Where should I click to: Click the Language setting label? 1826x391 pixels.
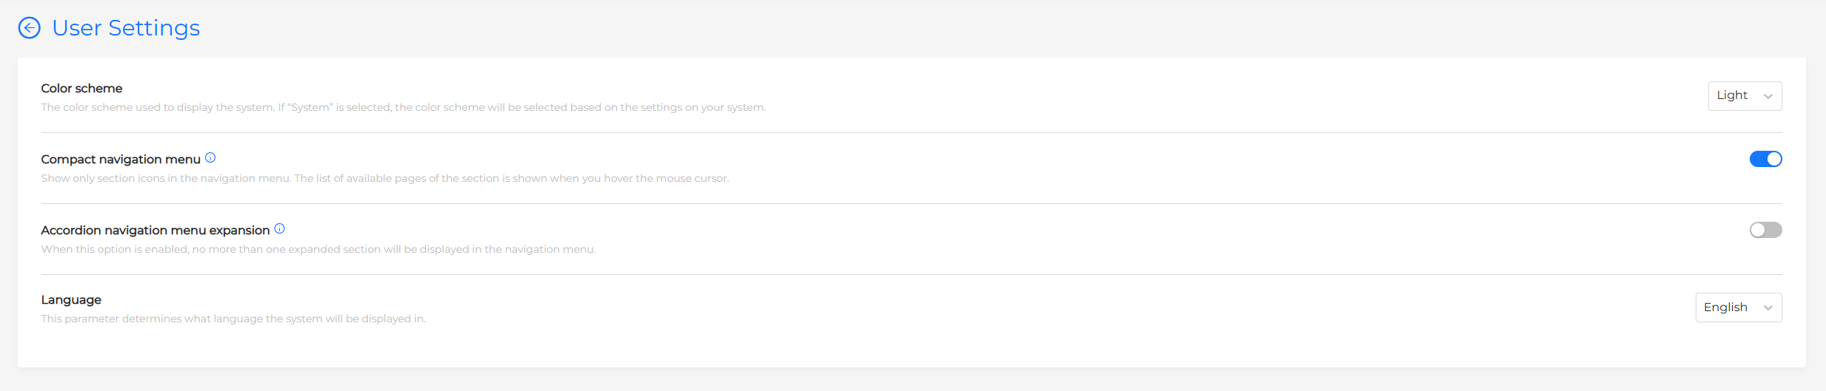coord(71,299)
